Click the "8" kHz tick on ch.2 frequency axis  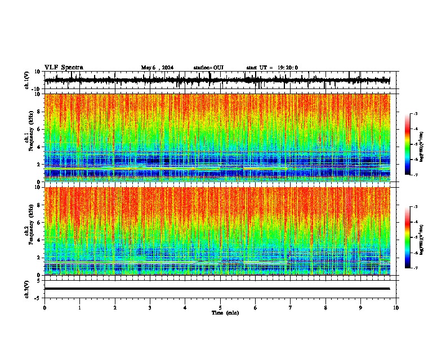(x=39, y=205)
